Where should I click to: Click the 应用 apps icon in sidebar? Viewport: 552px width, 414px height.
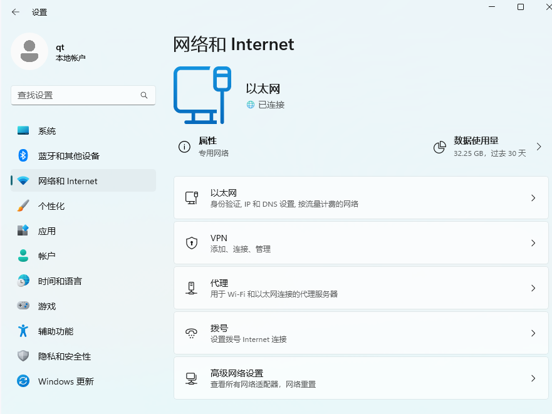(23, 231)
